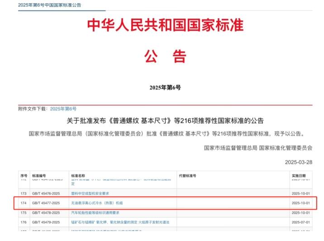Select cell GB/T 45476-2025
Viewport: 324px width, 241px height.
(x=46, y=194)
